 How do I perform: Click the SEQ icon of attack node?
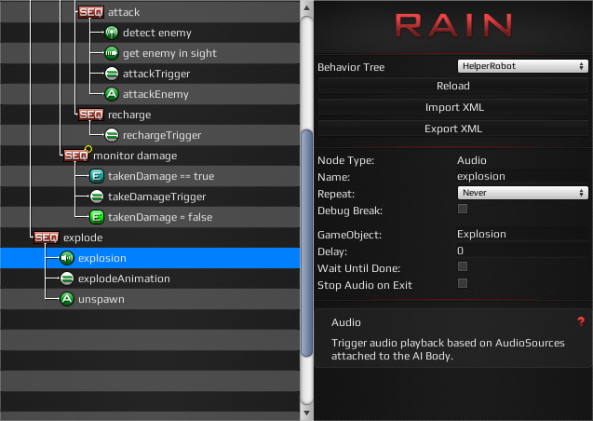point(90,12)
